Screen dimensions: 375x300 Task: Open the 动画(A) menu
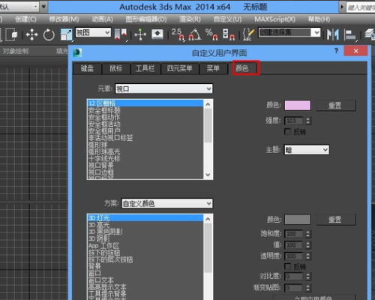pyautogui.click(x=102, y=19)
